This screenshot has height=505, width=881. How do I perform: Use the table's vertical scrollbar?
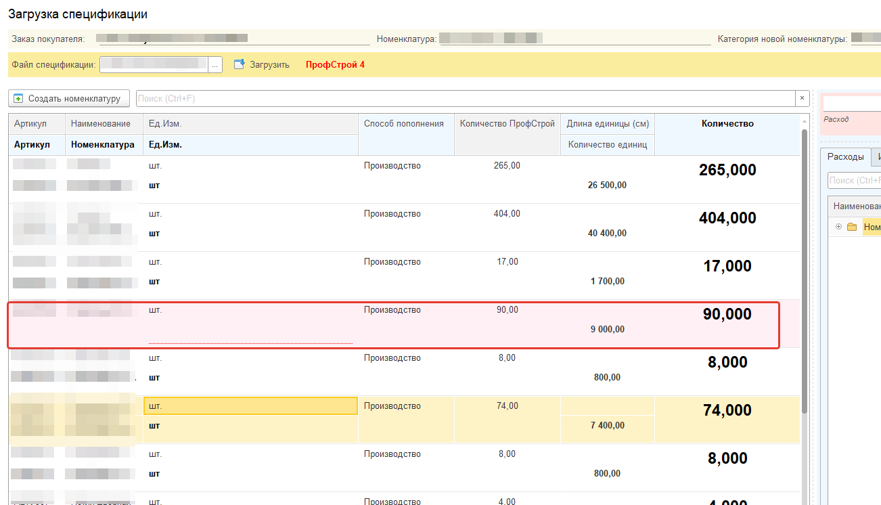(804, 271)
